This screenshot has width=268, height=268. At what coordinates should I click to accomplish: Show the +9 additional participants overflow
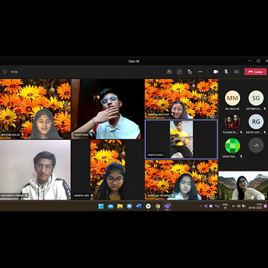click(256, 145)
